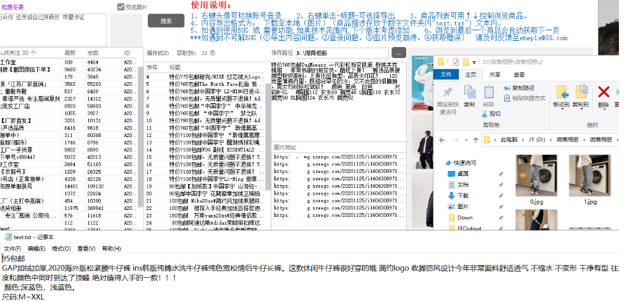Select shop row with total 43234
Screen dimensions: 635x302
[x=69, y=70]
